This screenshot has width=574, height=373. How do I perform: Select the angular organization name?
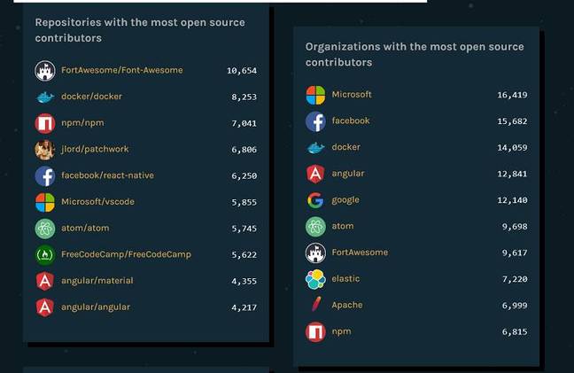pos(348,174)
